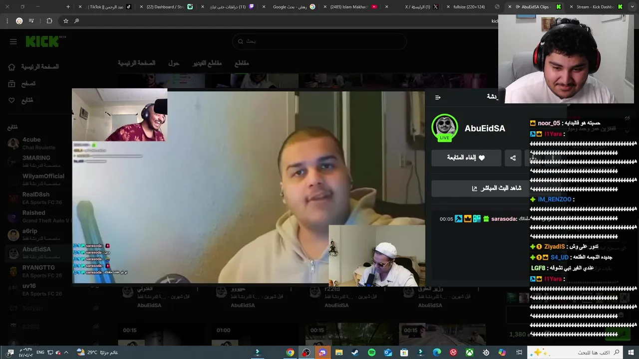
Task: Click LGF8 username in overlay chat
Action: (x=538, y=268)
